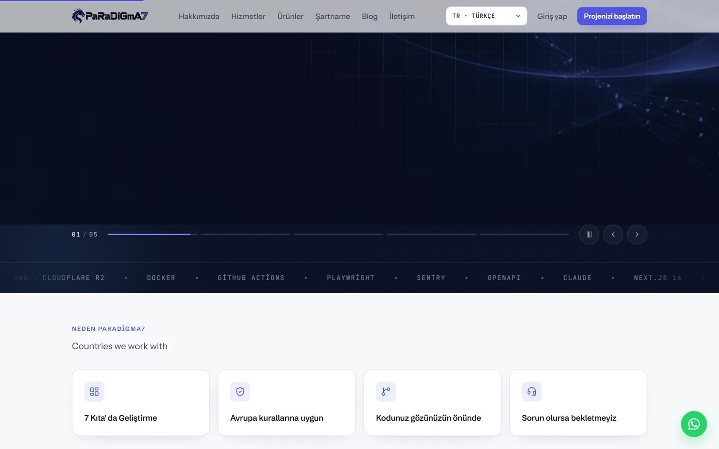Click GITHUB ACTIONS in the ticker

(x=251, y=278)
